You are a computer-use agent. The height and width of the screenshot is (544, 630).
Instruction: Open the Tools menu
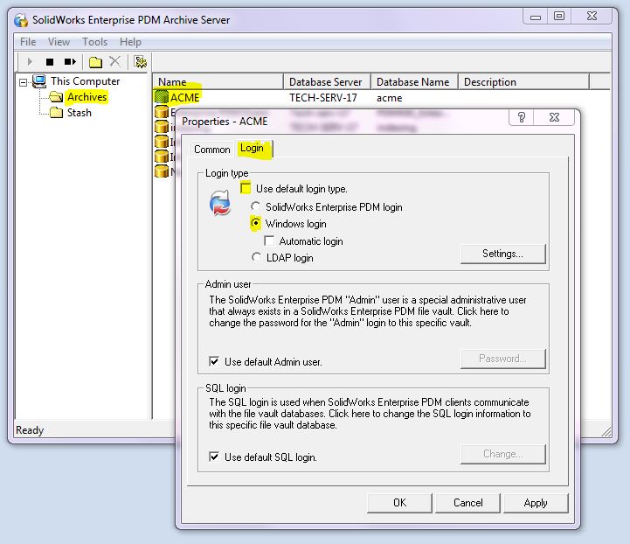[x=94, y=42]
